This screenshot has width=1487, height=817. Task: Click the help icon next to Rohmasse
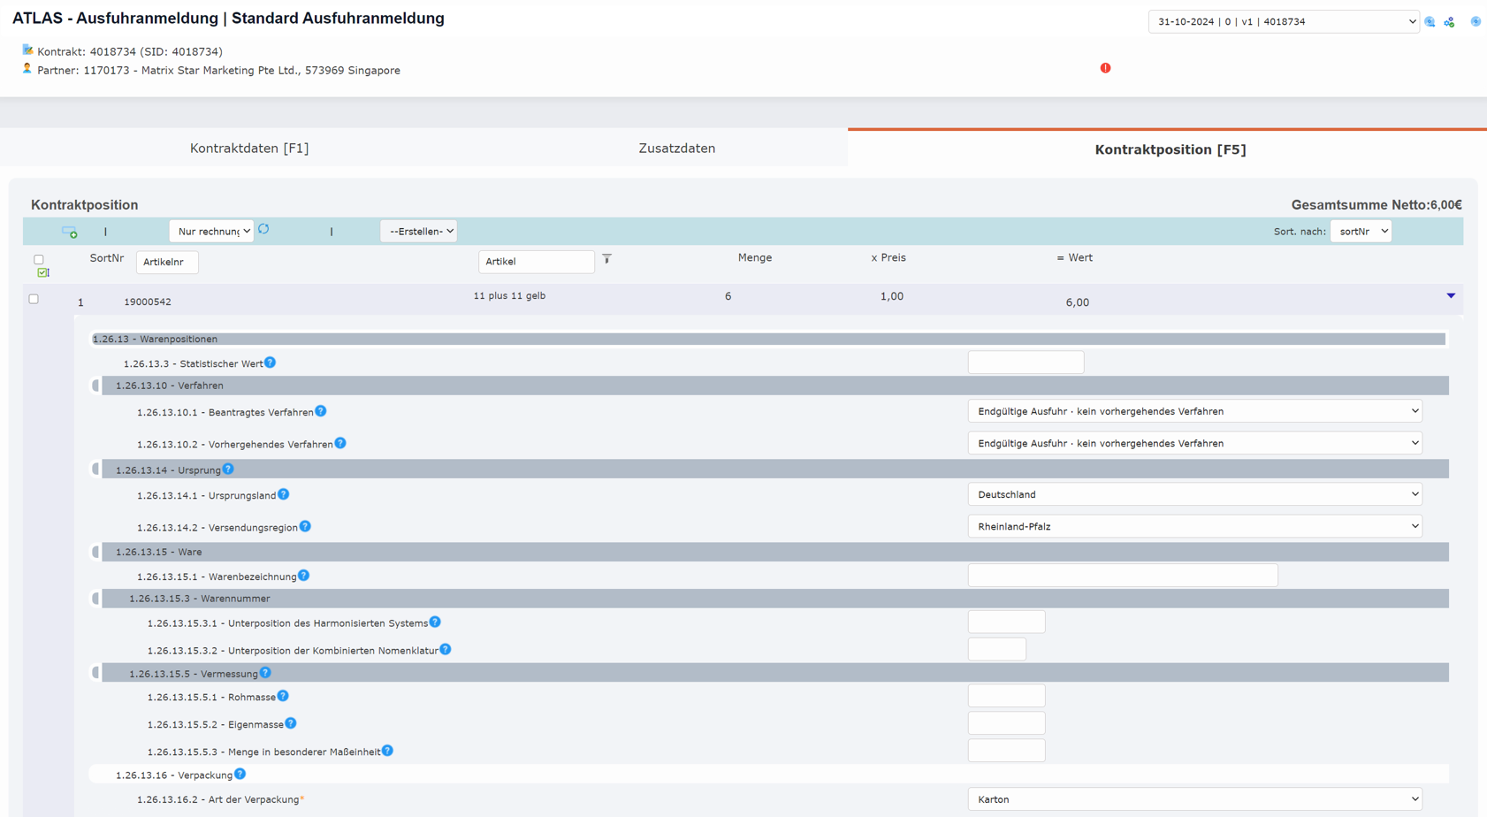(x=283, y=697)
